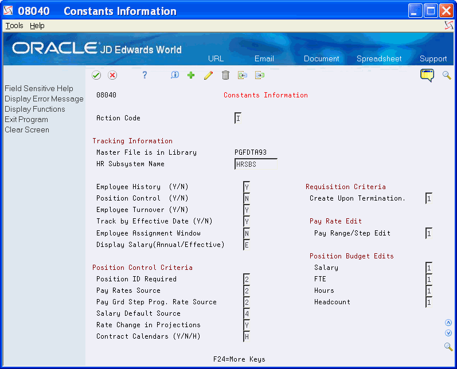Click the Requisition Criteria heading
The width and height of the screenshot is (457, 369).
(346, 187)
